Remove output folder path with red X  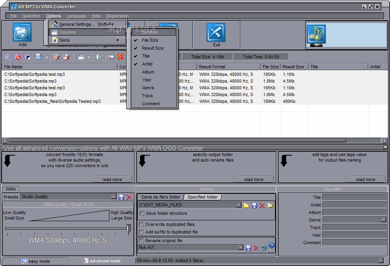[x=262, y=206]
